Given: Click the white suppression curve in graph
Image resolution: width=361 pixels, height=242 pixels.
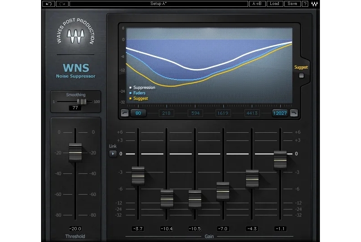Looking at the screenshot, I should click(x=198, y=70).
